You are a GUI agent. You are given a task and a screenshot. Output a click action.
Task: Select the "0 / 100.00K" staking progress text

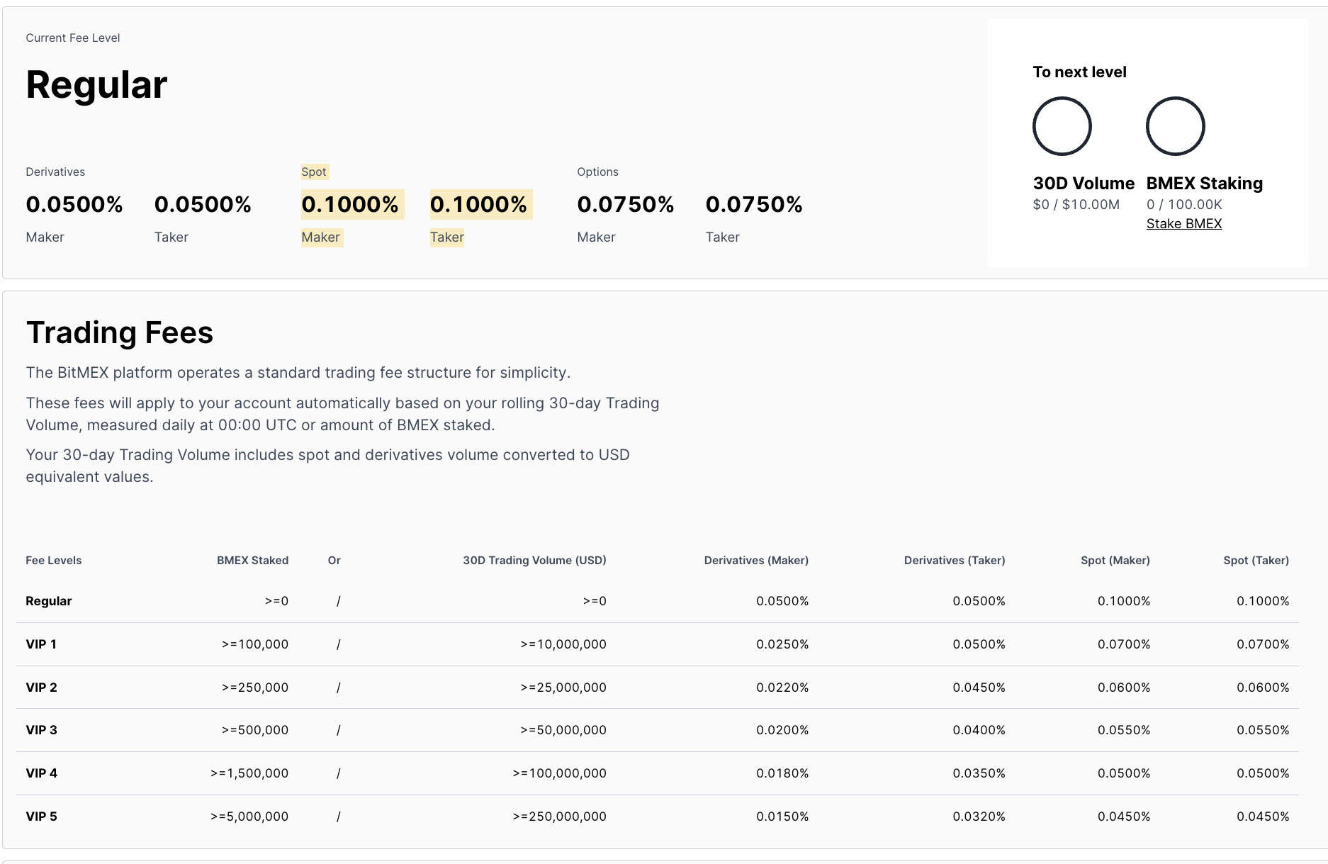pyautogui.click(x=1184, y=204)
